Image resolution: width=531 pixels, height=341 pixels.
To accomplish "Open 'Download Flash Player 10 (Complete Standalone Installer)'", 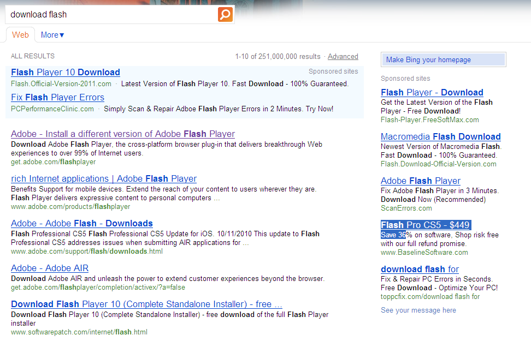I will click(146, 304).
